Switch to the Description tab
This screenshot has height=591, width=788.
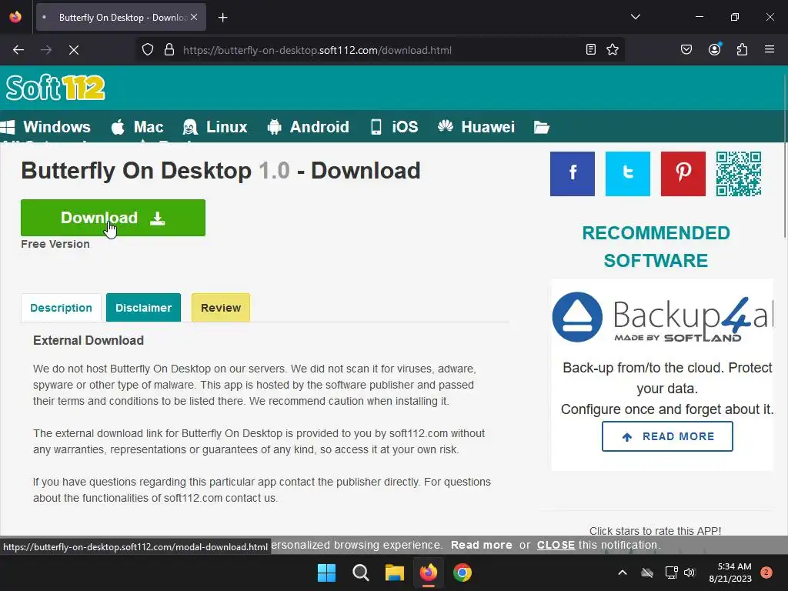click(x=62, y=308)
